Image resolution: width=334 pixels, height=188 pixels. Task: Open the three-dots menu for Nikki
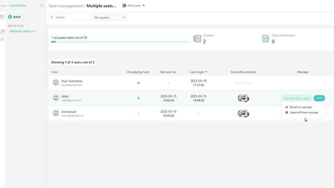[319, 98]
